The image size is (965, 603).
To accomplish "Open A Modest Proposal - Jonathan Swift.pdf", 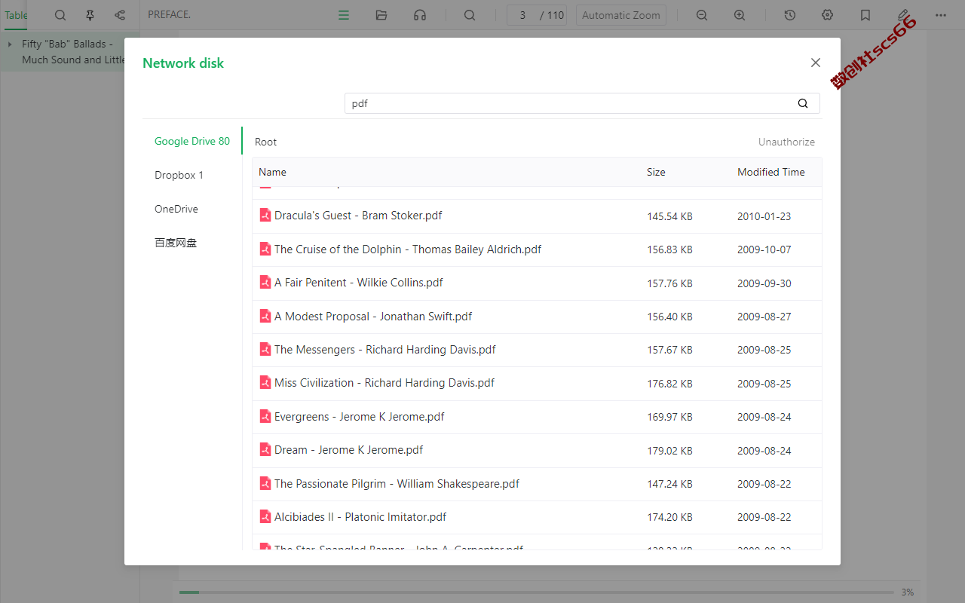I will coord(373,317).
